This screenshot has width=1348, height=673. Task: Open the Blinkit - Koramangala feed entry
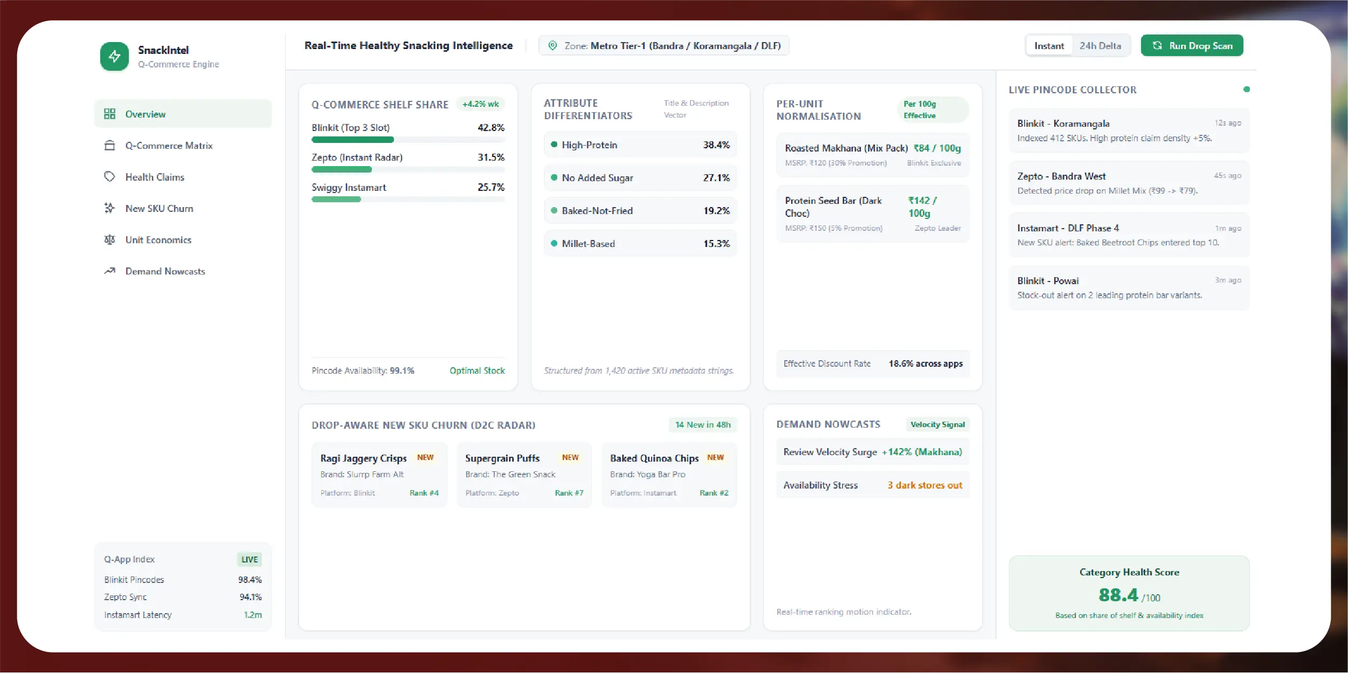tap(1129, 131)
